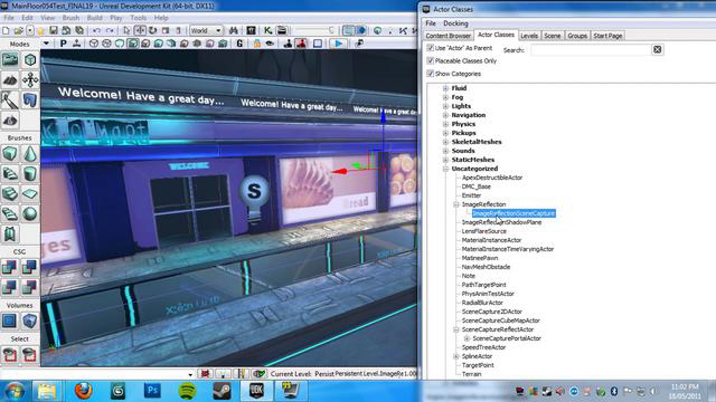Click the actor class Search field
Image resolution: width=716 pixels, height=402 pixels.
[590, 50]
